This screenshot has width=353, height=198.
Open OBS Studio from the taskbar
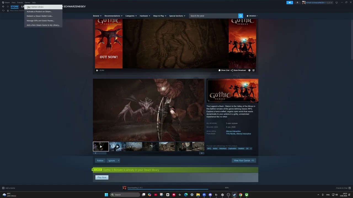coord(228,195)
